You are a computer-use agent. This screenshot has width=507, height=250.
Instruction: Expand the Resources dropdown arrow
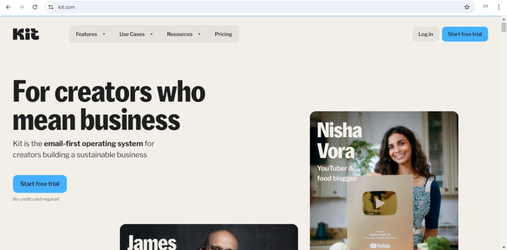click(x=199, y=34)
